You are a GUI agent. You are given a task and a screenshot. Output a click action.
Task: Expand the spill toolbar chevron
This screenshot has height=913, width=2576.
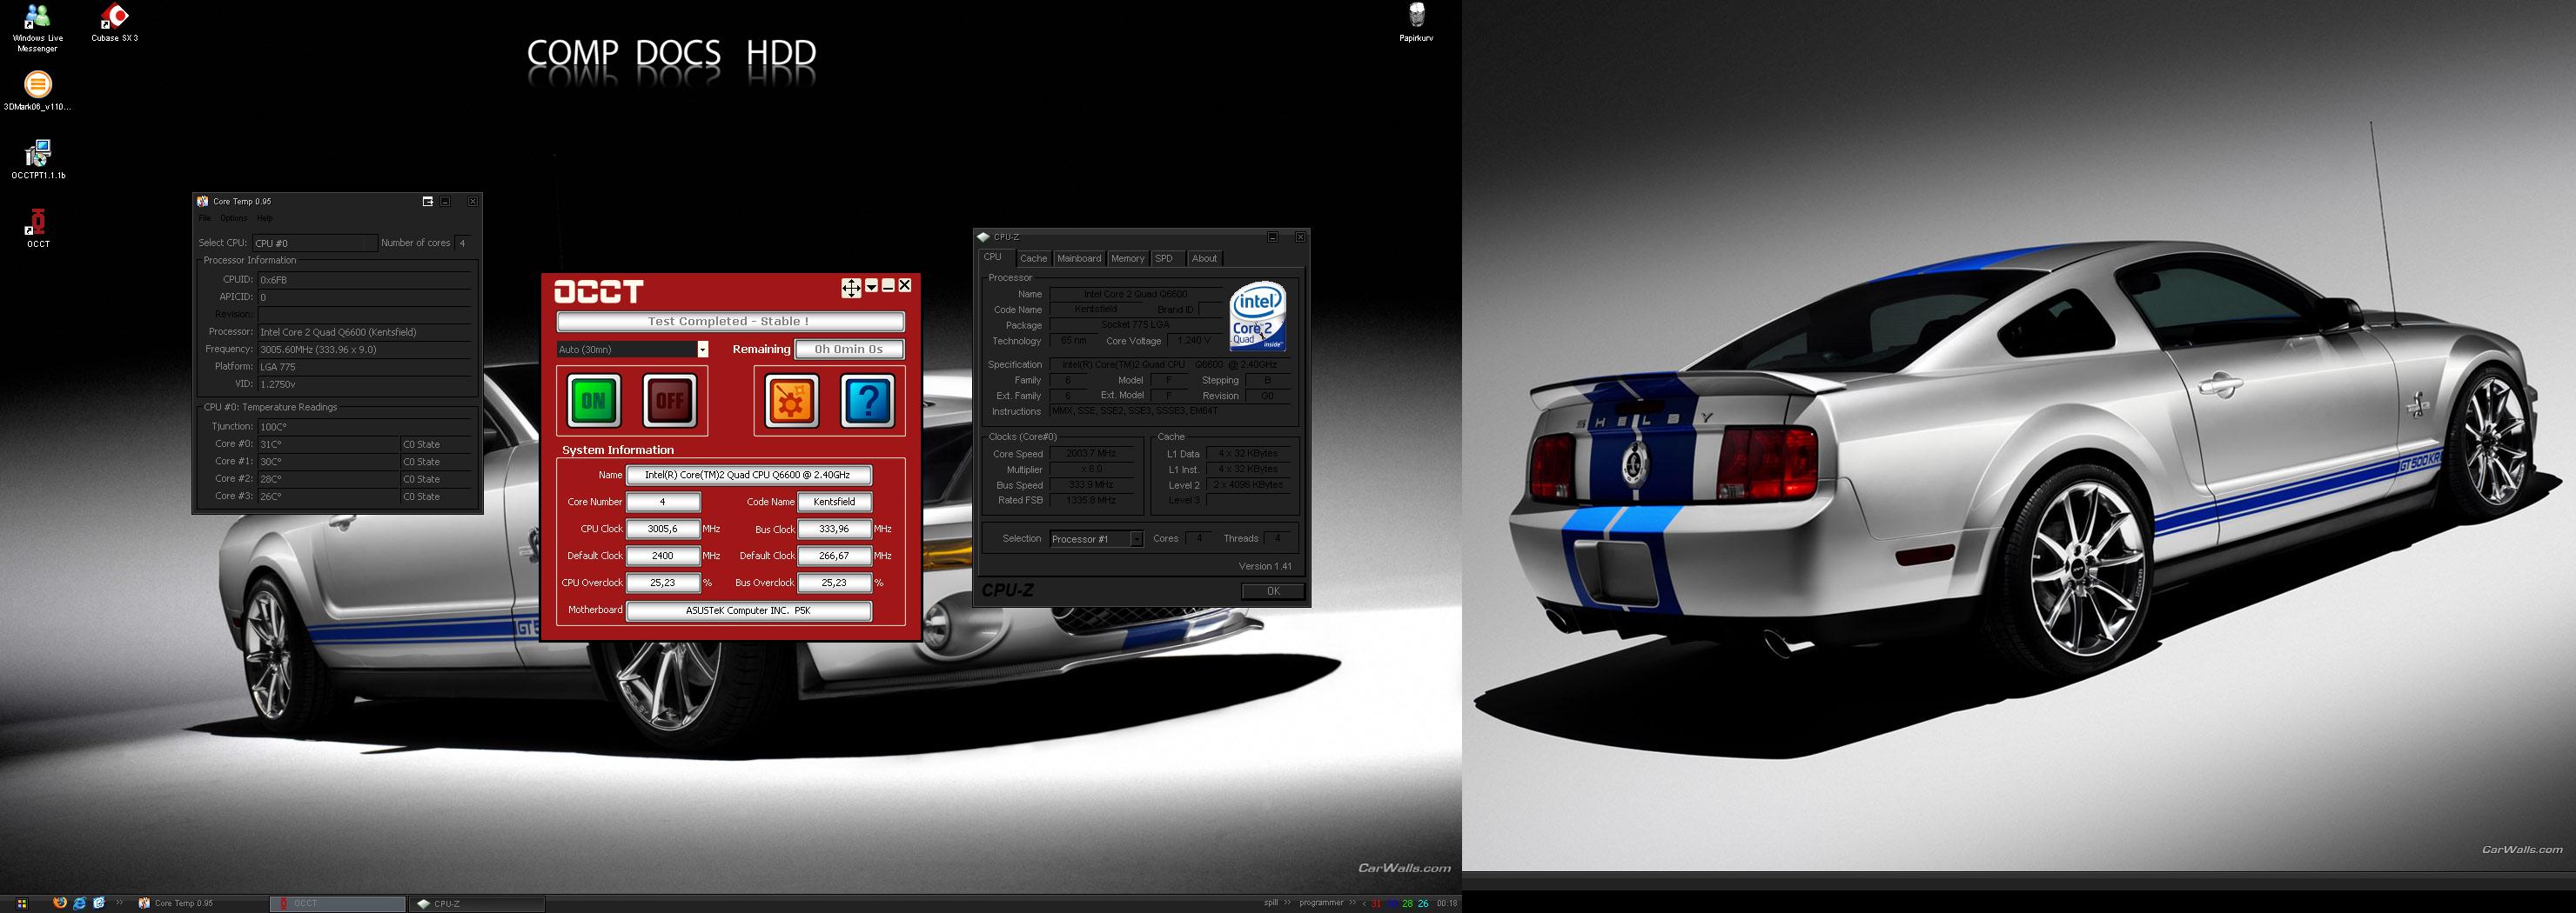(x=1288, y=903)
